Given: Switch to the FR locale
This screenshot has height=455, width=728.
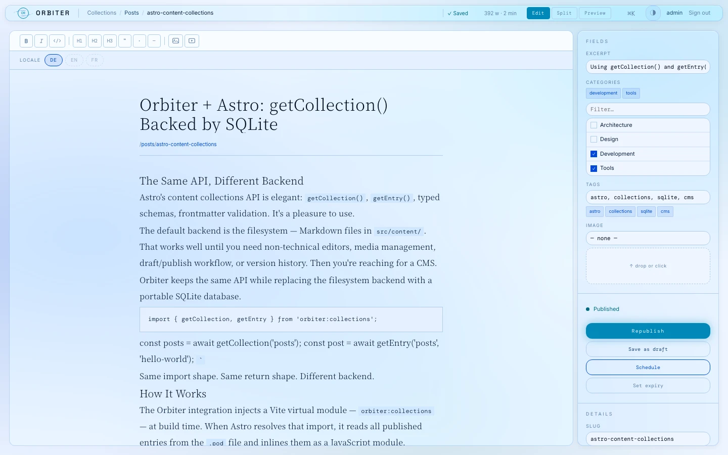Looking at the screenshot, I should tap(95, 60).
